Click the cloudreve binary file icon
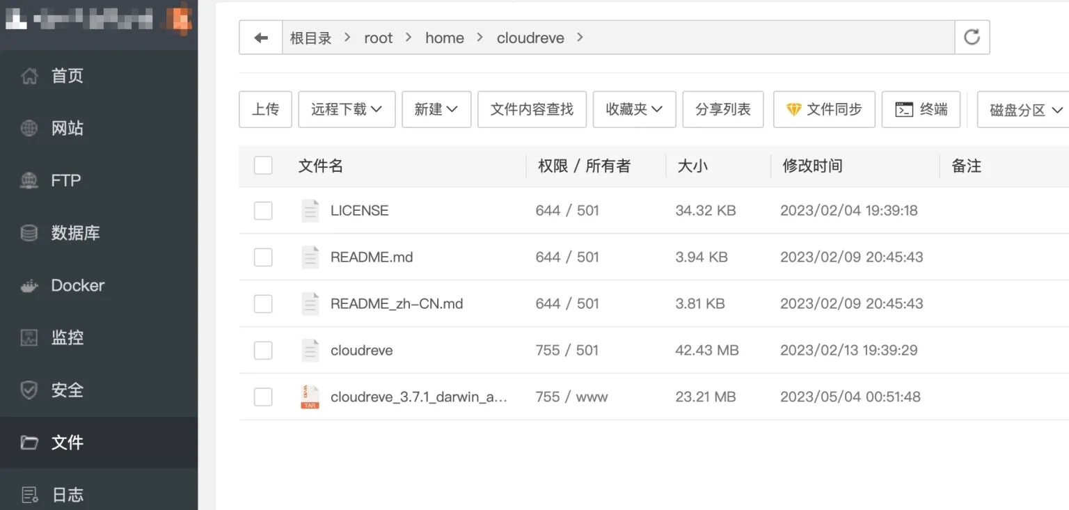This screenshot has height=510, width=1069. (x=310, y=351)
